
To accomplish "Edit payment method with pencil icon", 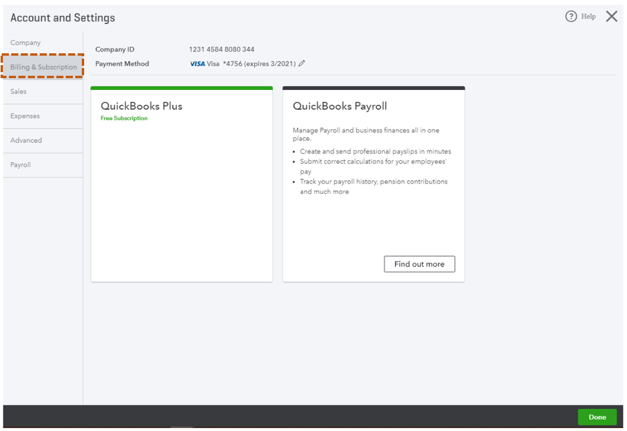I will pyautogui.click(x=302, y=63).
